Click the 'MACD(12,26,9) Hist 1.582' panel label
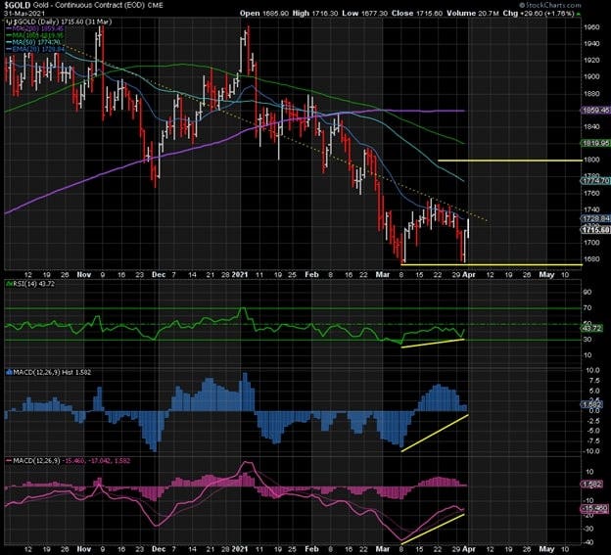Screen dimensions: 611x555 (x=52, y=373)
